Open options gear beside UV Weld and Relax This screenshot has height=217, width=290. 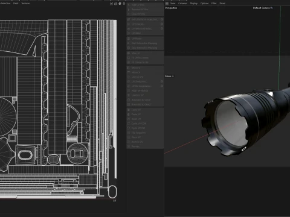[162, 28]
